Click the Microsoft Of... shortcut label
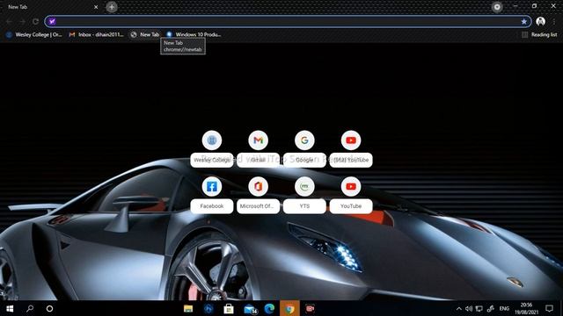 (258, 206)
